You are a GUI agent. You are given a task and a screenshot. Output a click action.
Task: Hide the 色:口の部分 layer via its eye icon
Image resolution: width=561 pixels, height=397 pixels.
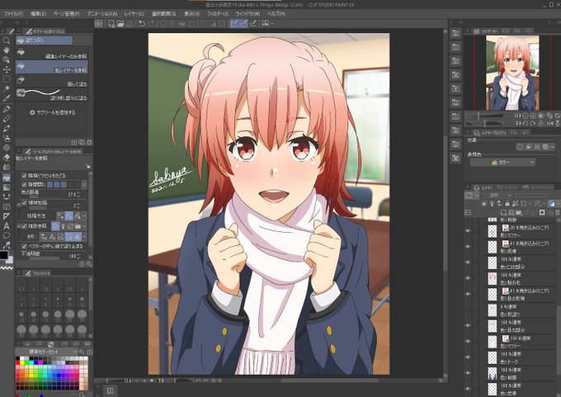coord(468,262)
